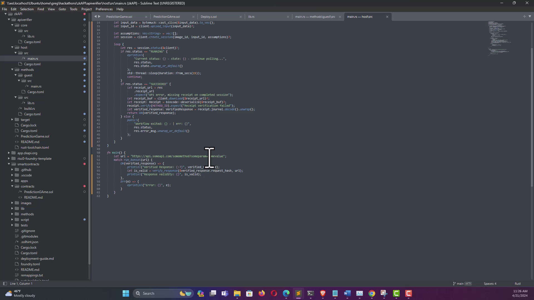
Task: Open Copilot from the taskbar
Action: click(x=201, y=293)
